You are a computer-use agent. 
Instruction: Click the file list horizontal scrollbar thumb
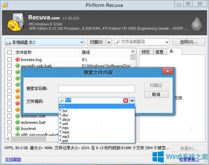[29, 139]
